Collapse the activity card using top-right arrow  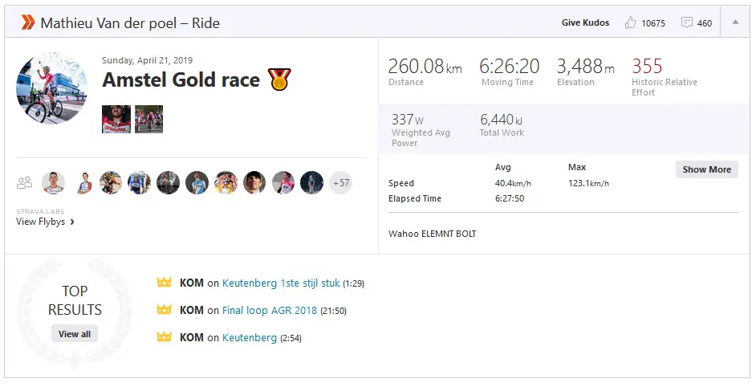pyautogui.click(x=735, y=22)
